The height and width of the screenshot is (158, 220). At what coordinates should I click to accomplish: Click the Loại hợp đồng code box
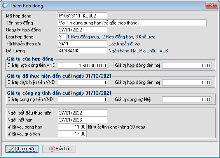(62, 37)
